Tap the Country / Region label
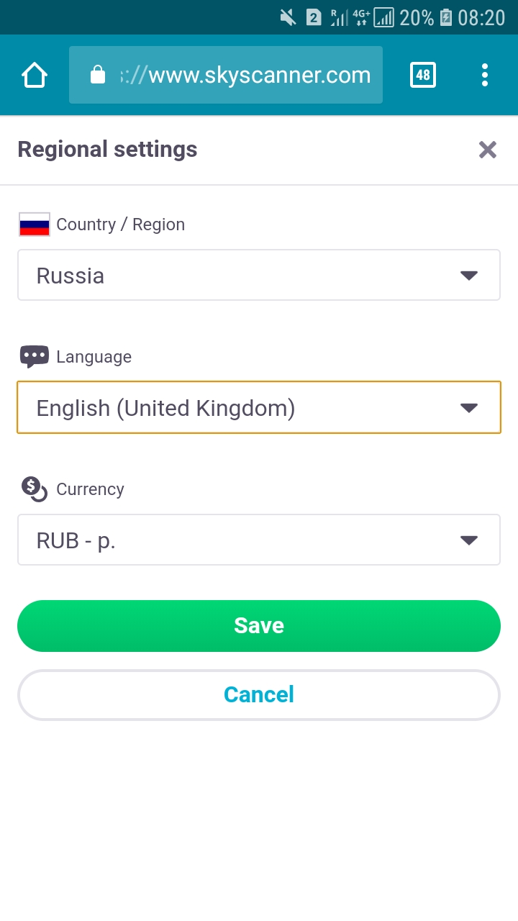518x921 pixels. point(120,224)
